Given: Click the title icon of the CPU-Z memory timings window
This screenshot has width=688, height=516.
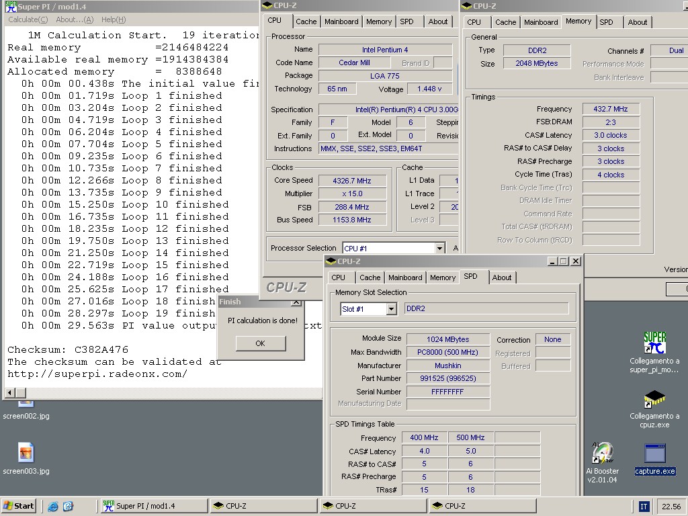Looking at the screenshot, I should [467, 5].
